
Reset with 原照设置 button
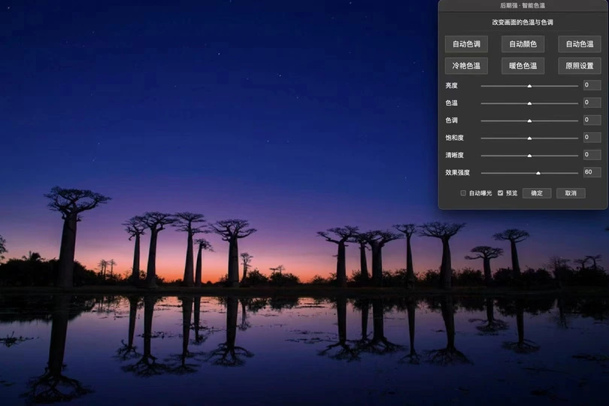click(579, 65)
